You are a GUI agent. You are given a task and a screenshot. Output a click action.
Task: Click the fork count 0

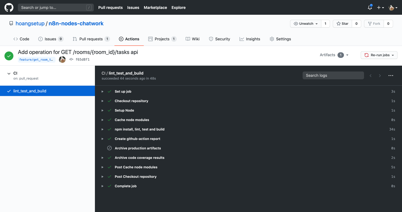388,24
